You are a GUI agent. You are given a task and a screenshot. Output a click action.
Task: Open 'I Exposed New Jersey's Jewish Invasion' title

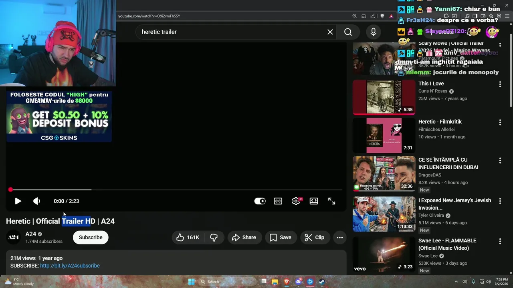point(454,204)
